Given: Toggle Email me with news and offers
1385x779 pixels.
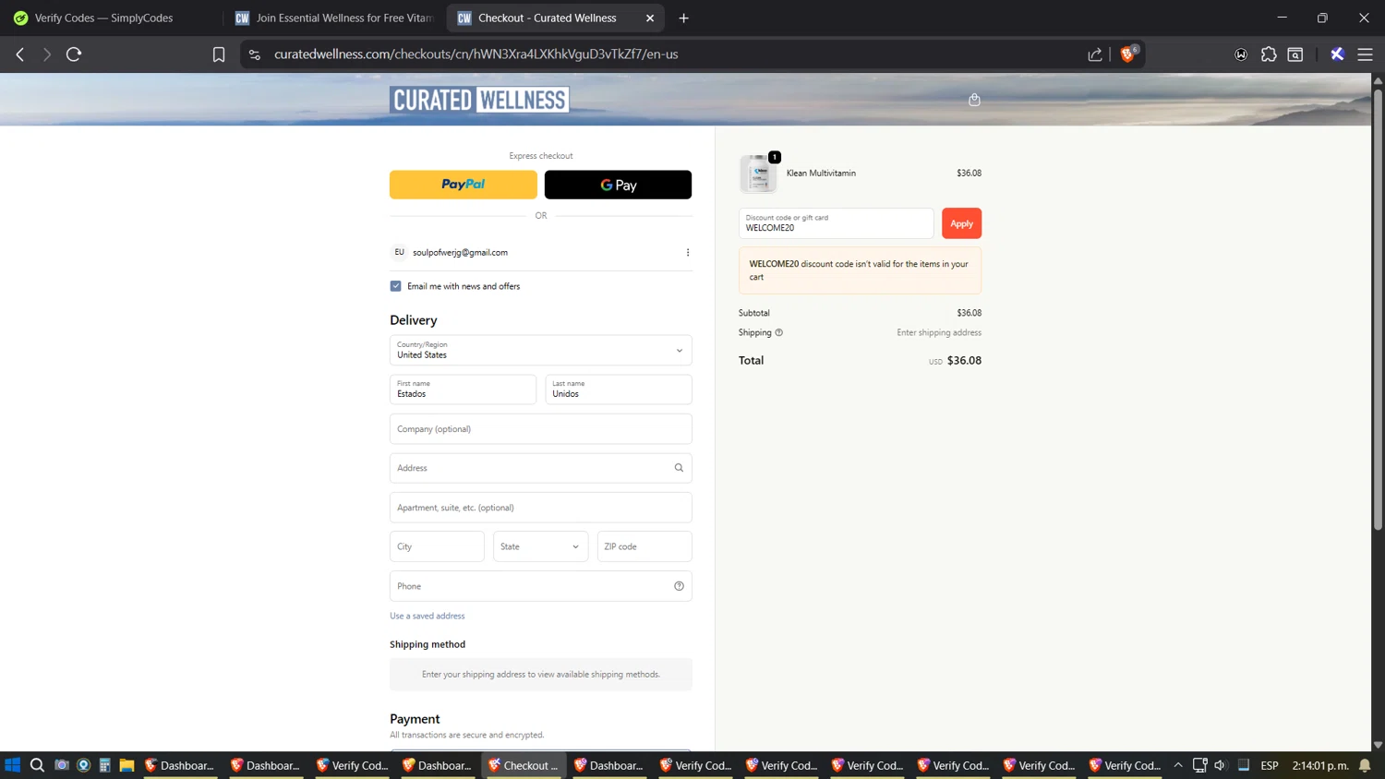Looking at the screenshot, I should pyautogui.click(x=395, y=286).
